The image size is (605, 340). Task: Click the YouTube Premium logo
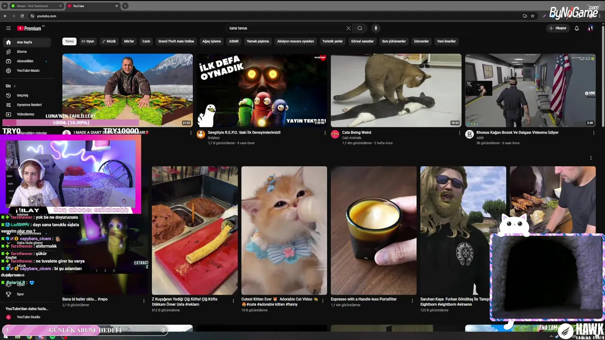click(29, 28)
